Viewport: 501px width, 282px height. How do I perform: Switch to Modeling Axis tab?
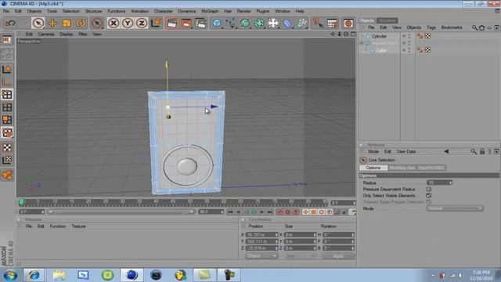tap(402, 168)
